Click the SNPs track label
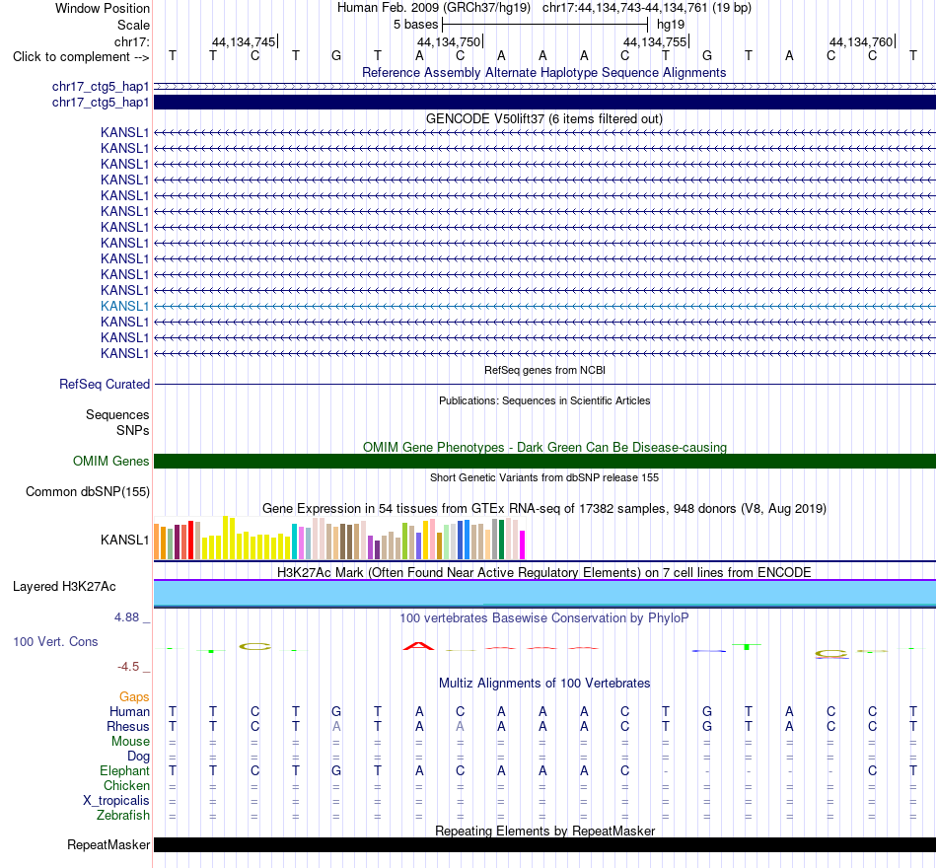 click(x=133, y=430)
